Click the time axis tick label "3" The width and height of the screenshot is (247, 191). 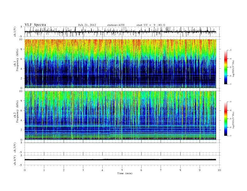tap(83, 170)
